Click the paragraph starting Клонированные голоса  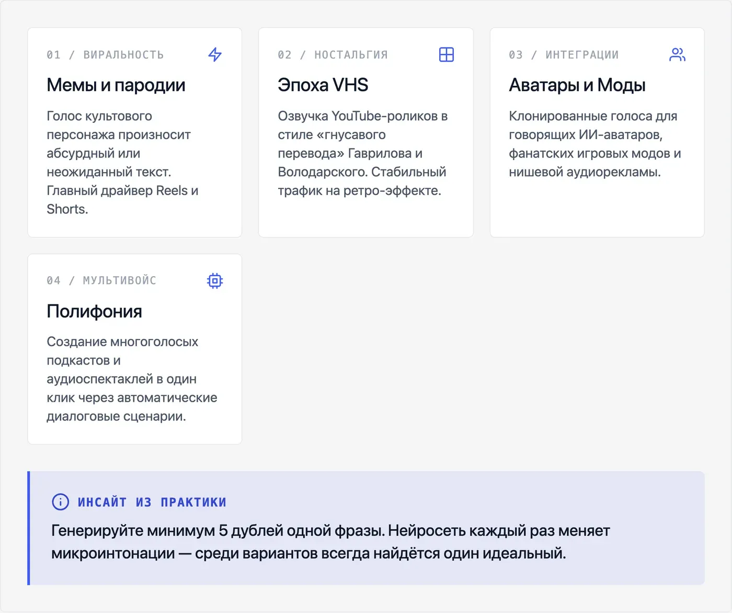(595, 144)
